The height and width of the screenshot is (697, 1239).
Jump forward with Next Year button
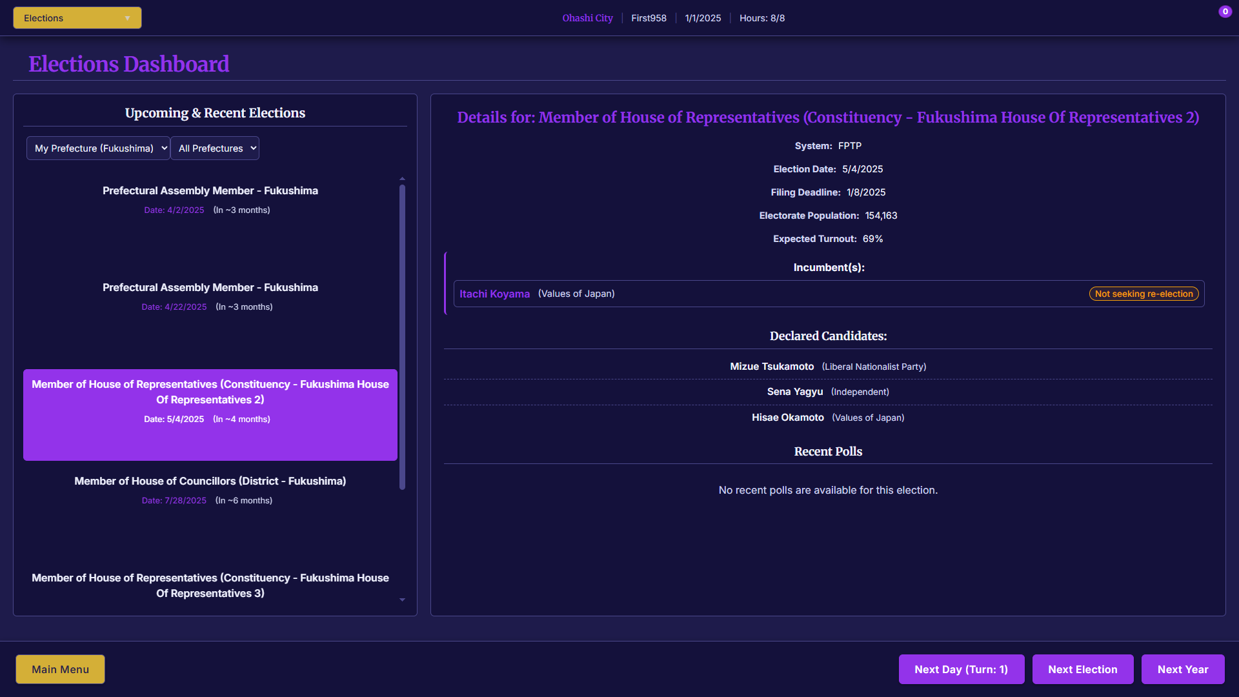point(1182,669)
